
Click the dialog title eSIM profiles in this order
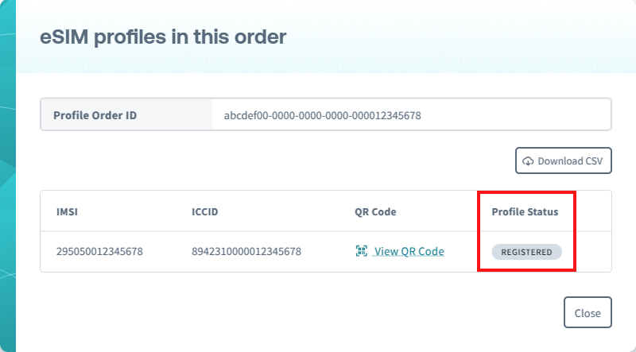coord(163,36)
